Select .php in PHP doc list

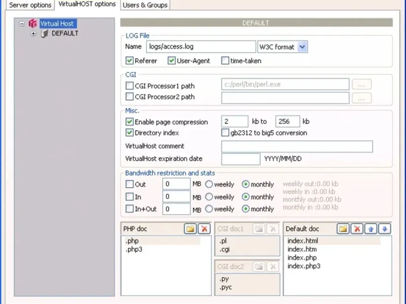[x=162, y=241]
